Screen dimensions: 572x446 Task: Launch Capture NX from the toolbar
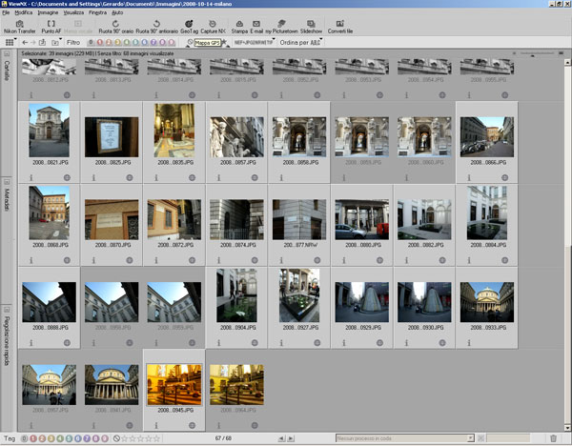point(213,27)
